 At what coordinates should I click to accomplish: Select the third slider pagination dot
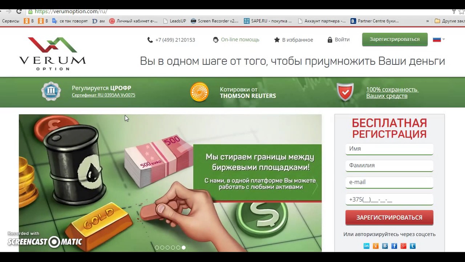167,247
